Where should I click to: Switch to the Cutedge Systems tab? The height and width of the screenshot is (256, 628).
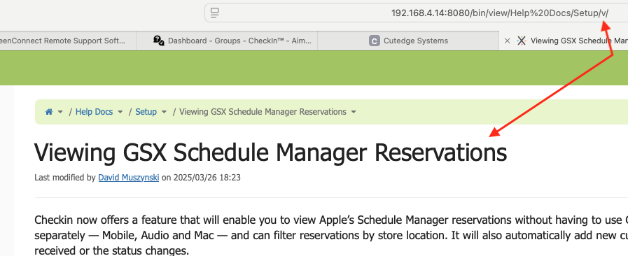click(x=409, y=41)
